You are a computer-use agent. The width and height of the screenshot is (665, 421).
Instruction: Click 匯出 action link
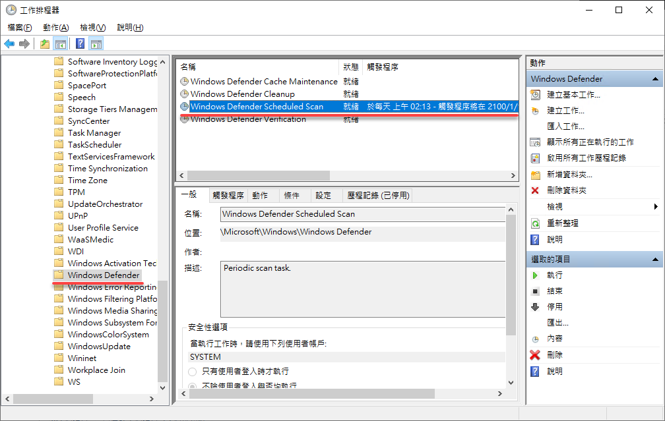(x=557, y=323)
